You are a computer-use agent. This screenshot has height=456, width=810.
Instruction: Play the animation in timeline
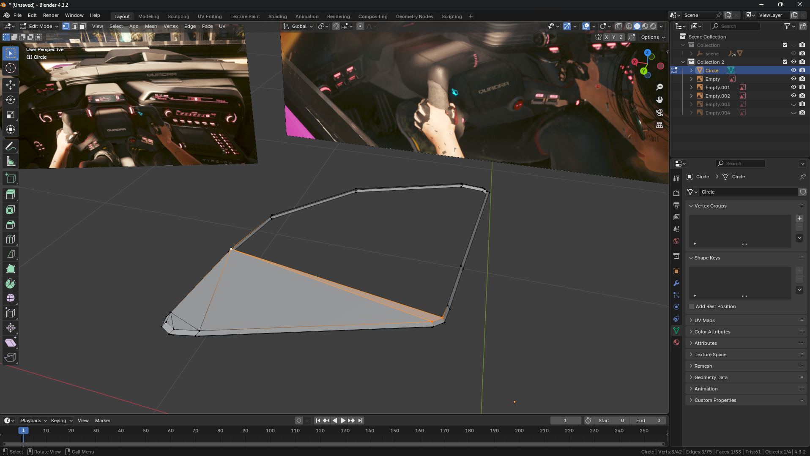(x=343, y=421)
